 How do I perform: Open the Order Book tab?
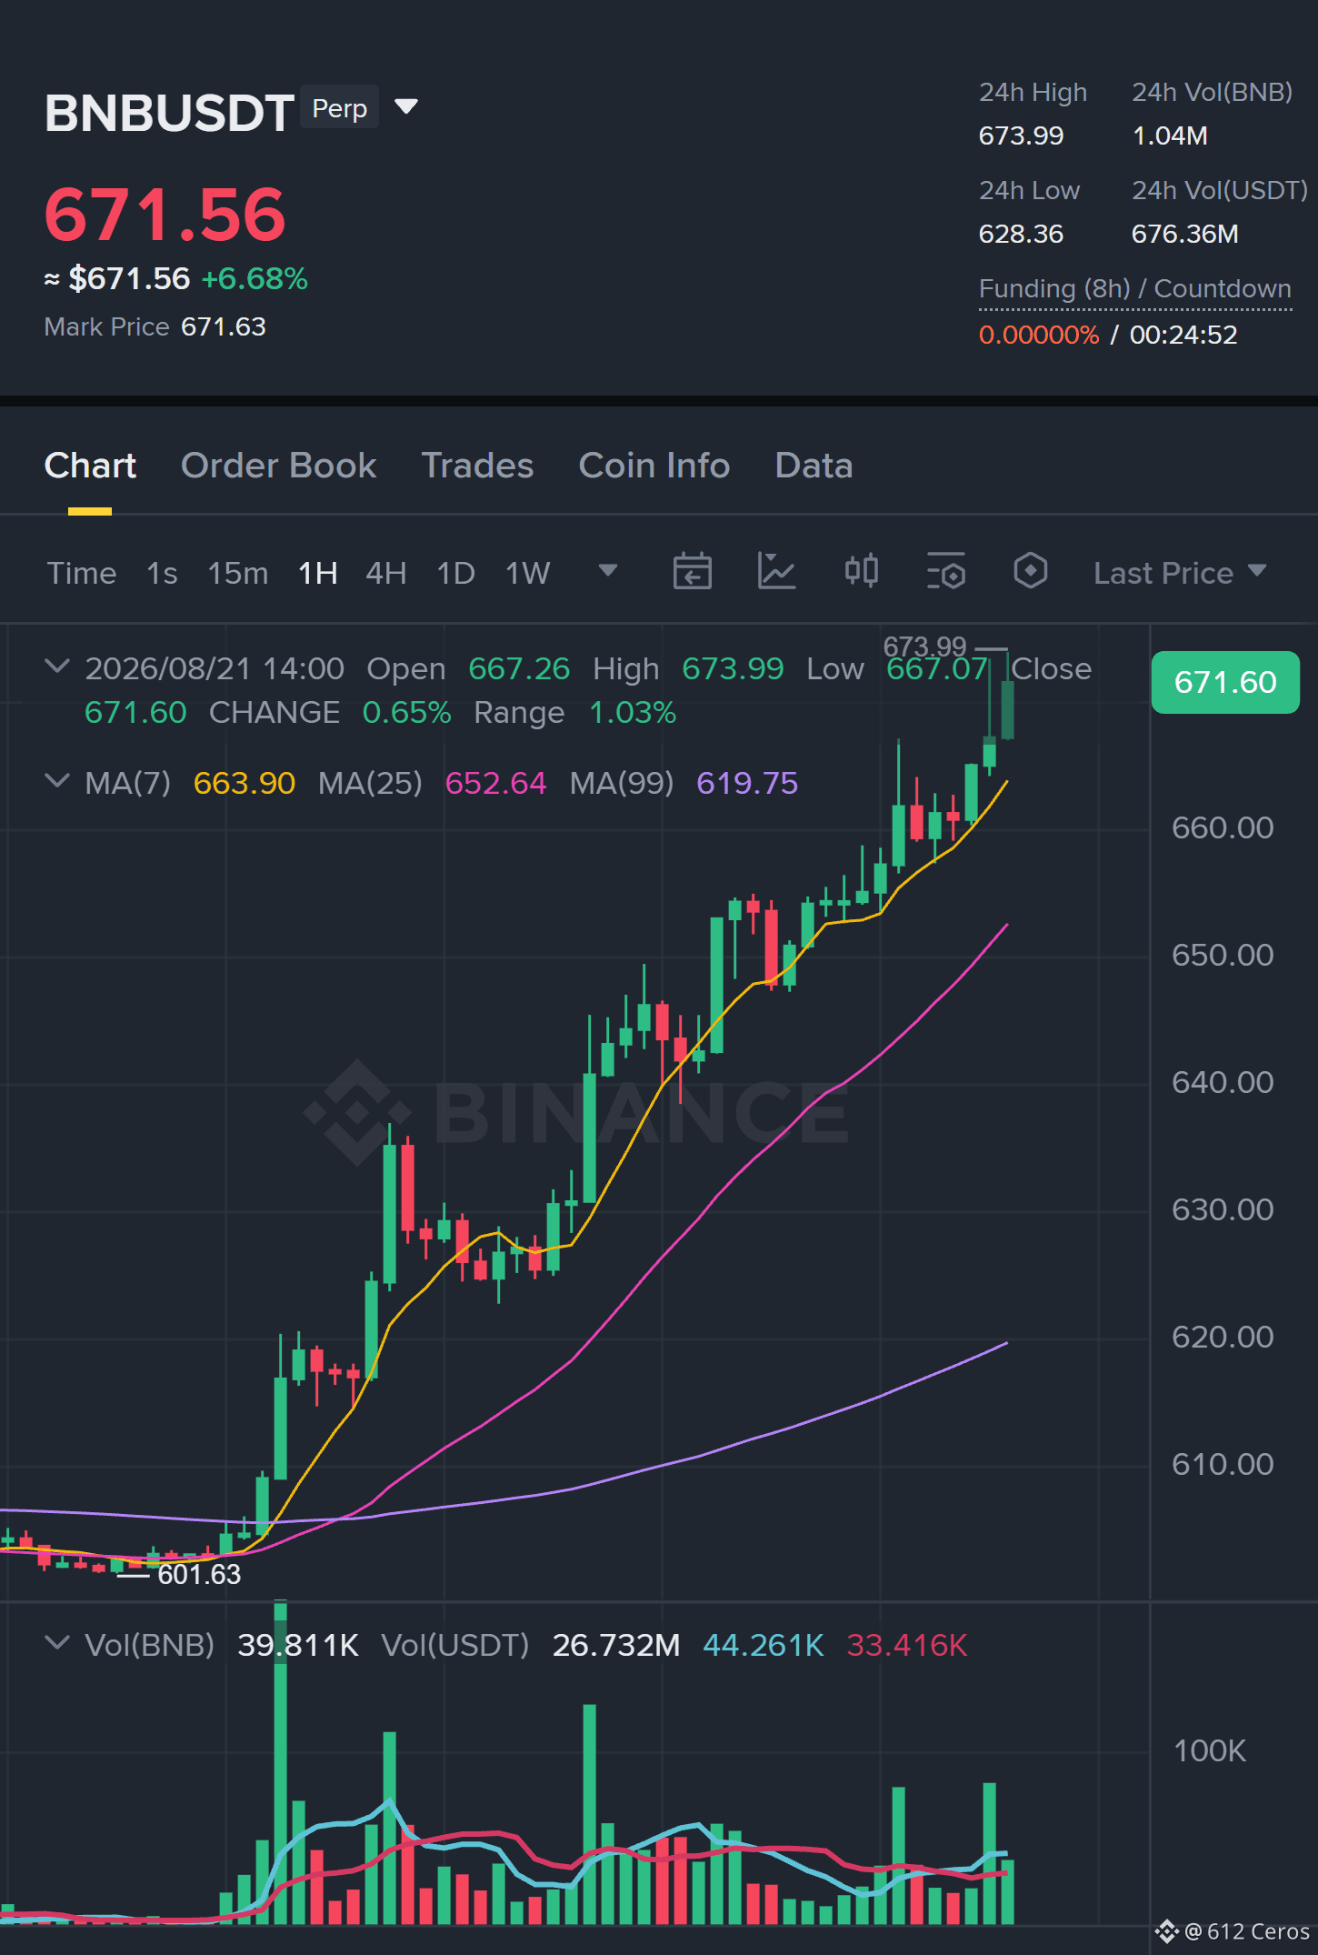click(278, 466)
